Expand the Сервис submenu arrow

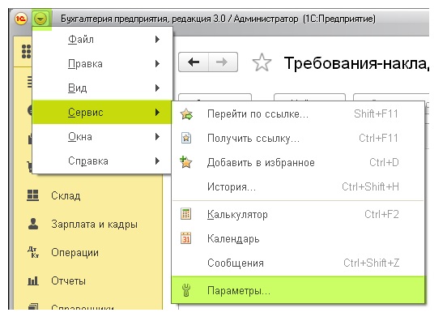pos(157,112)
